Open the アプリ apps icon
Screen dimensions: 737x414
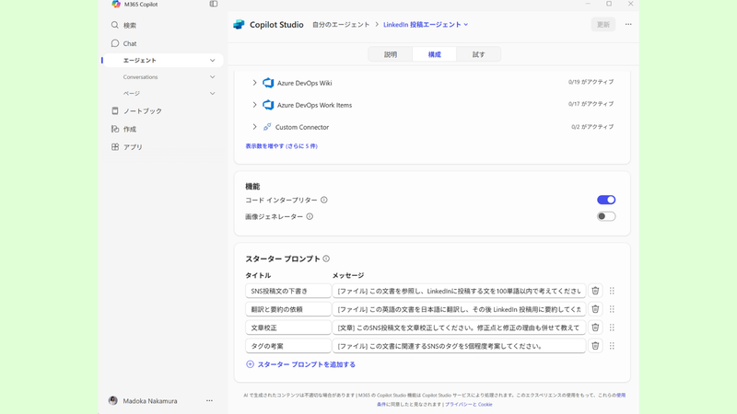coord(115,147)
